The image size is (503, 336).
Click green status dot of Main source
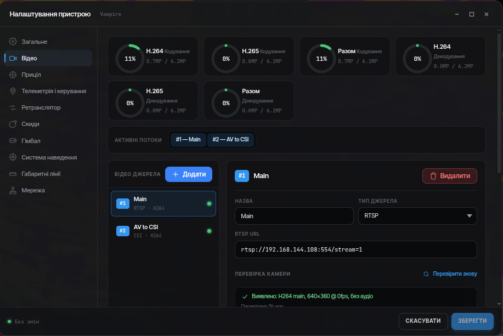click(x=209, y=203)
